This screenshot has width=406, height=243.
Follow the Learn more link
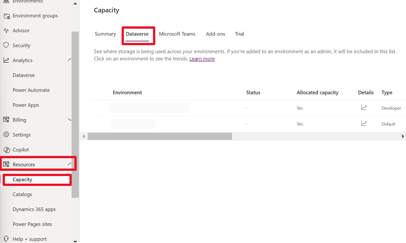tap(202, 59)
